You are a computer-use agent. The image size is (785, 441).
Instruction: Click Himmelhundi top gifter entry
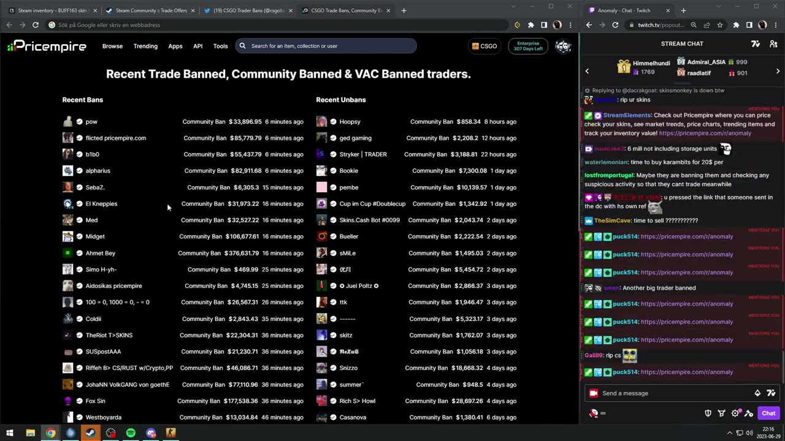tap(644, 67)
